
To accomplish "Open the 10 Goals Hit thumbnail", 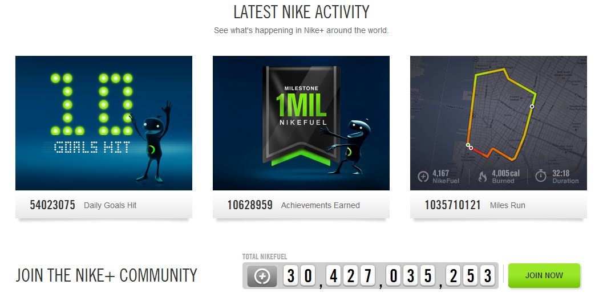I will 104,123.
